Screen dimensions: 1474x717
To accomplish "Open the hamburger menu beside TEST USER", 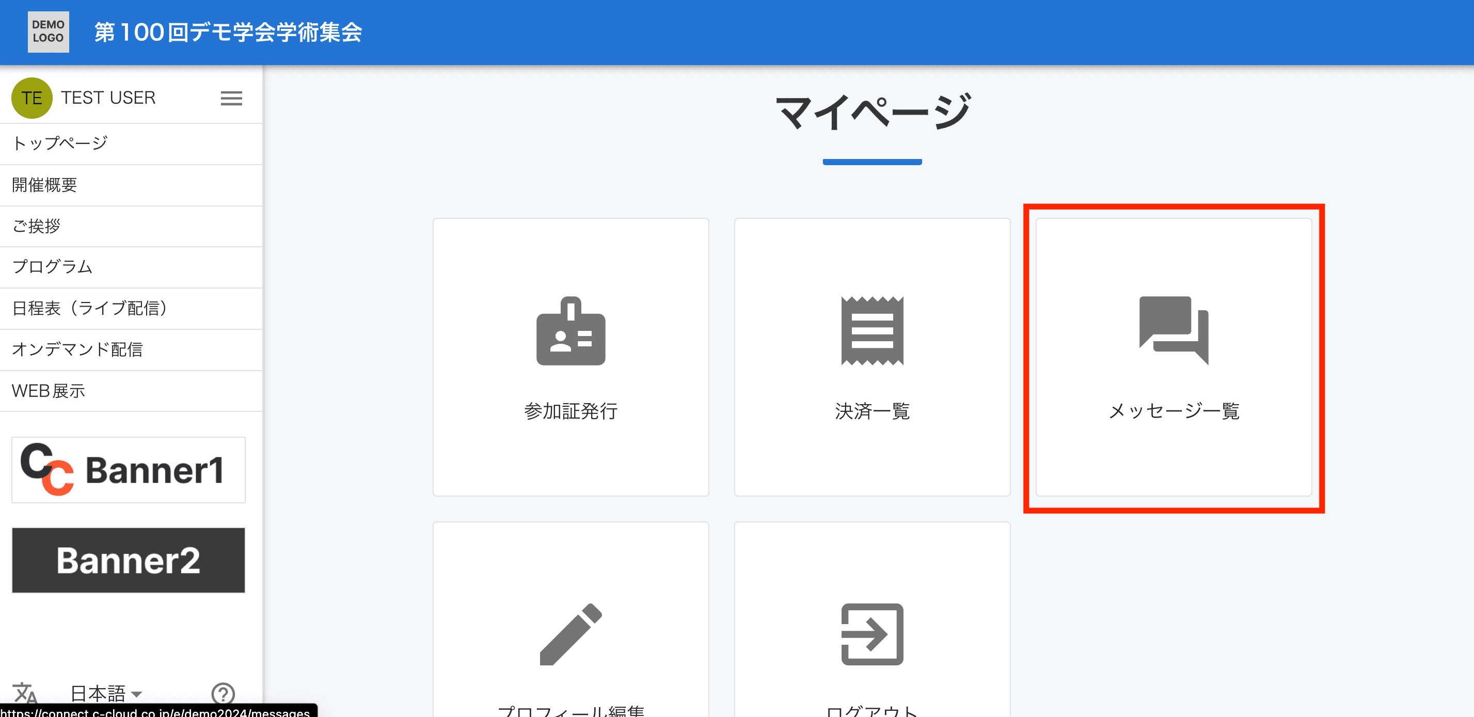I will tap(231, 99).
